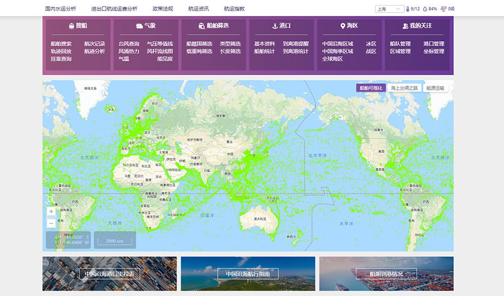Click the map zoom out minus button
The image size is (504, 296).
pyautogui.click(x=51, y=223)
